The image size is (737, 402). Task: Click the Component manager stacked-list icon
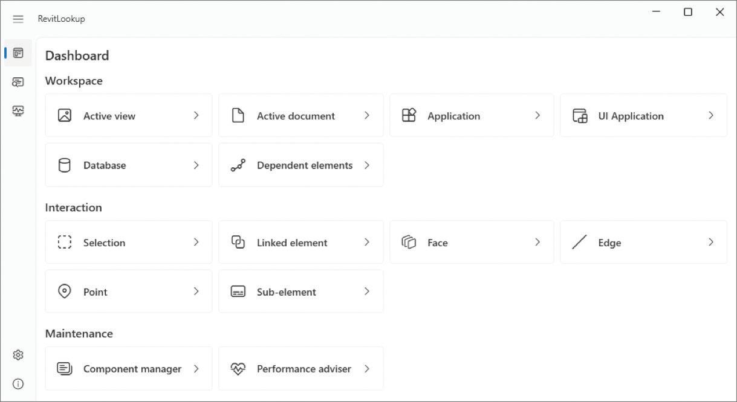point(65,368)
